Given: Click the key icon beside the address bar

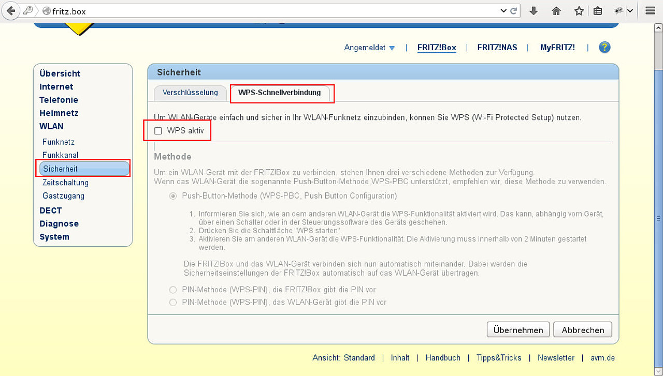Looking at the screenshot, I should click(x=28, y=10).
